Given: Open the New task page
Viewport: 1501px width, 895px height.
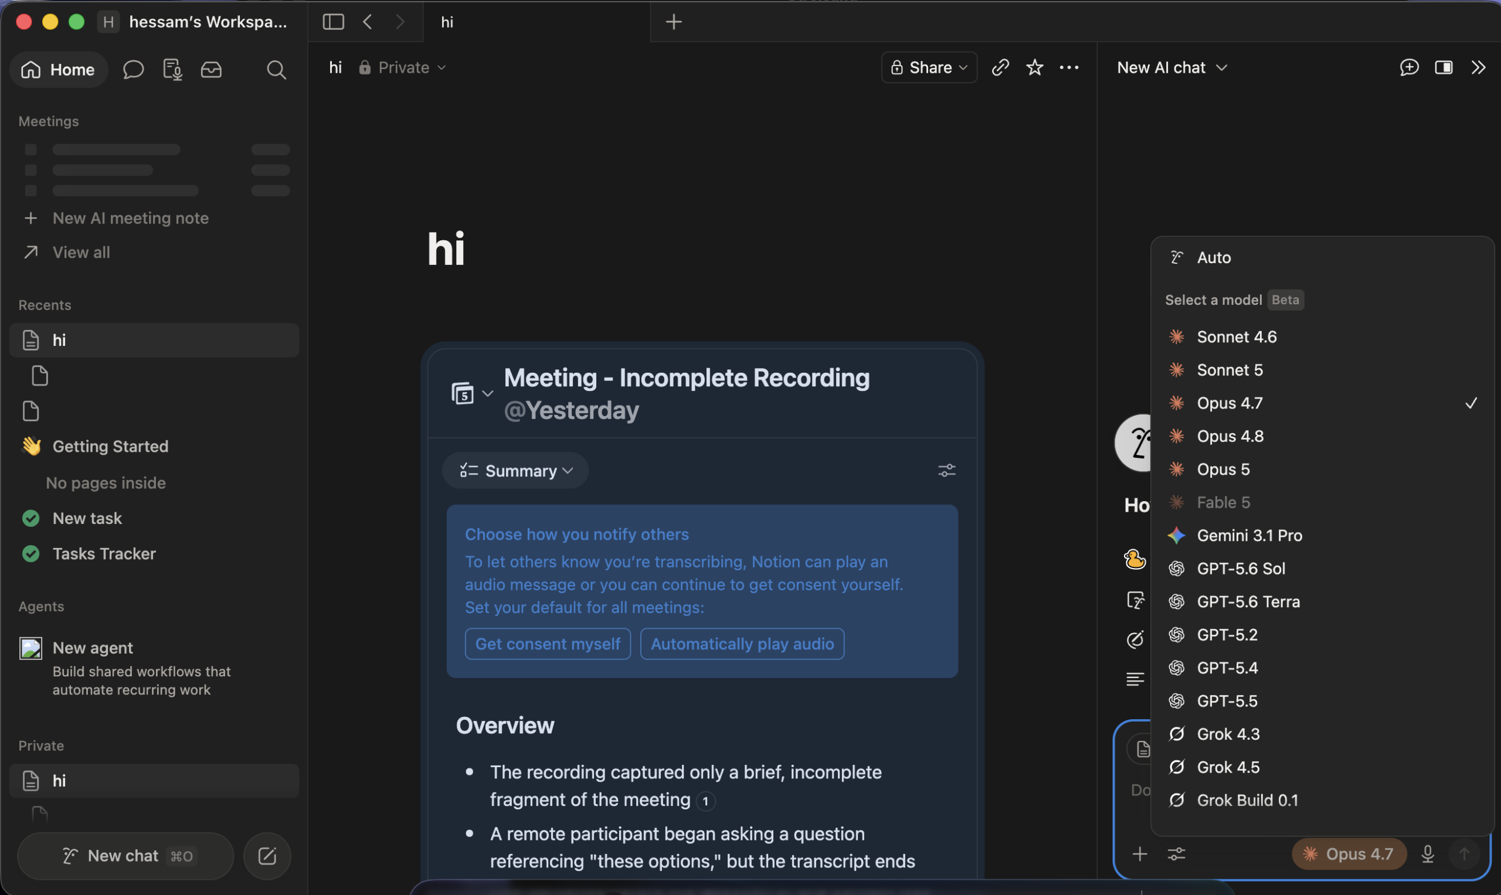Looking at the screenshot, I should coord(154,519).
